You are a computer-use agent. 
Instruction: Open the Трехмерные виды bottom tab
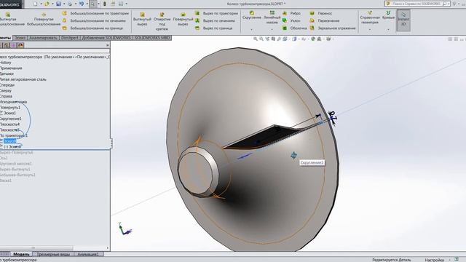coord(53,254)
